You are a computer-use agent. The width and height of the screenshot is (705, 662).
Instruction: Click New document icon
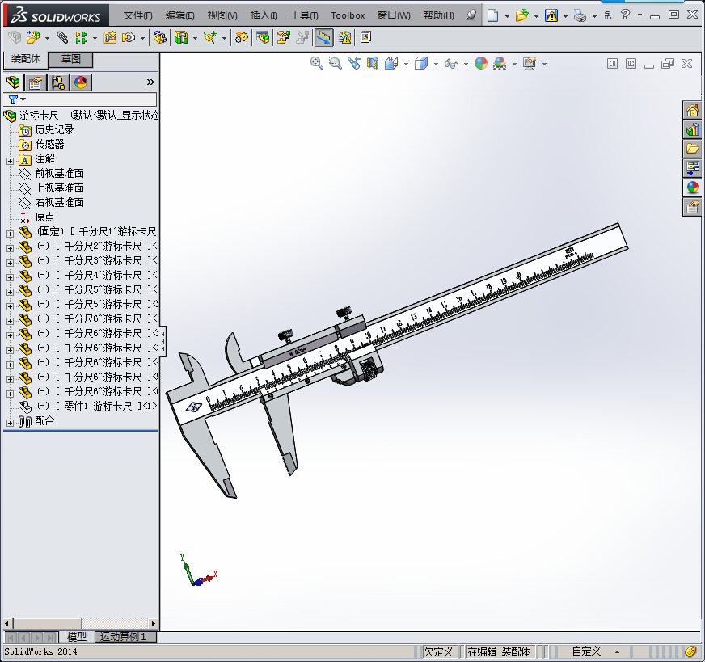coord(493,15)
